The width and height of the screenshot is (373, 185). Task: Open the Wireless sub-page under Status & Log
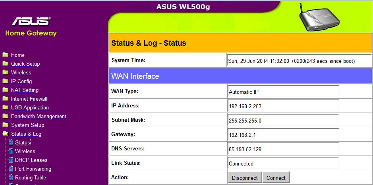pos(25,151)
